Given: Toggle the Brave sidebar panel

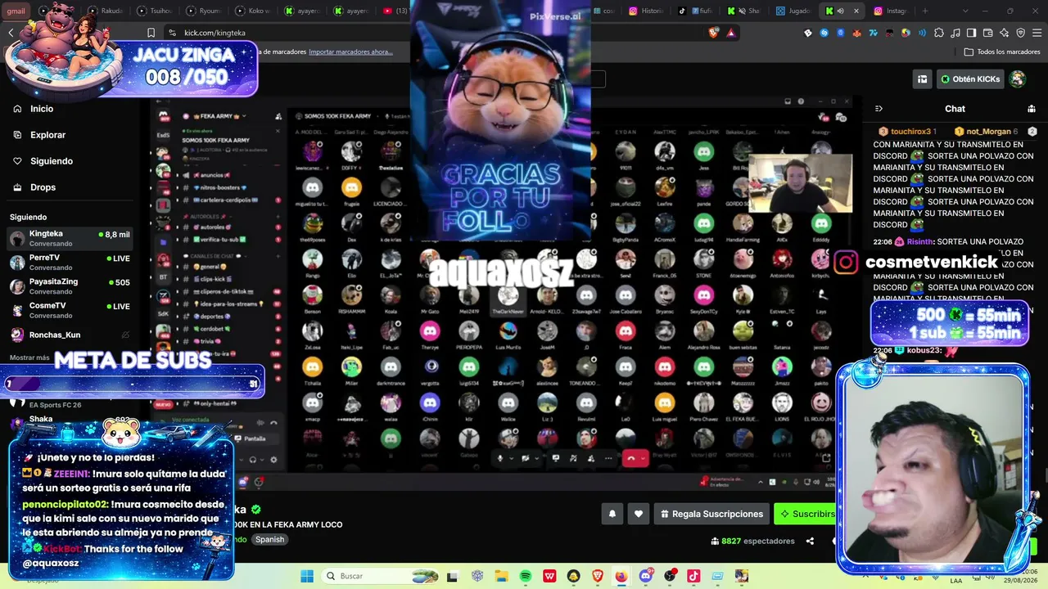Looking at the screenshot, I should [x=971, y=33].
